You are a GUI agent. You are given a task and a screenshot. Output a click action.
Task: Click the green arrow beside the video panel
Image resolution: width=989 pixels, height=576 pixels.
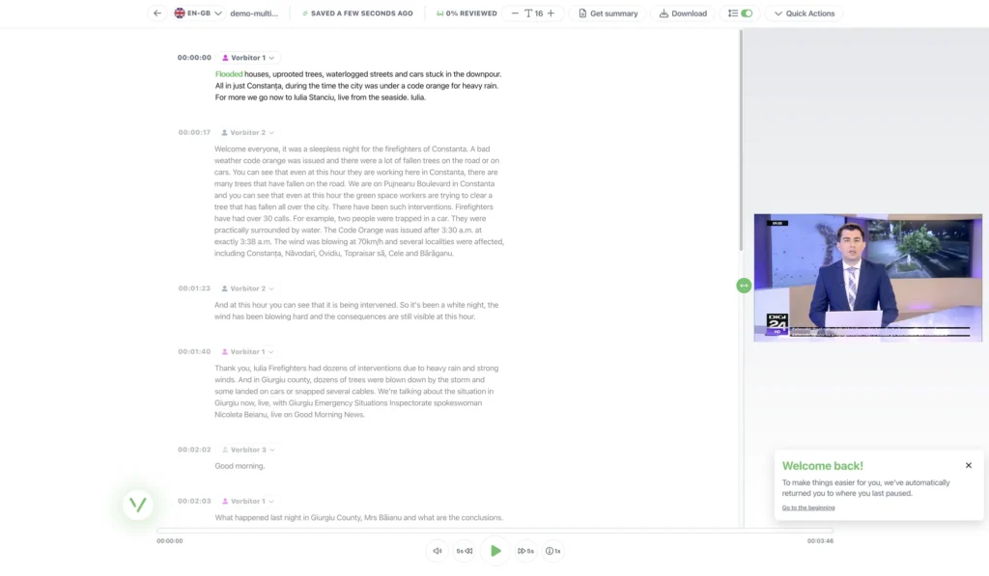(x=743, y=286)
